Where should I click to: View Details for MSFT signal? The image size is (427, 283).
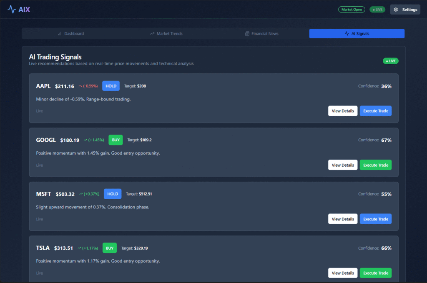coord(343,219)
